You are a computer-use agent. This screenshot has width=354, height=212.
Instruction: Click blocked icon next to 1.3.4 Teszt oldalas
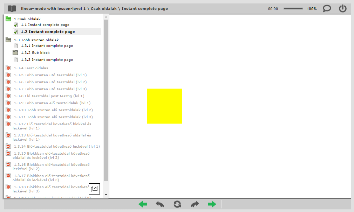point(8,68)
